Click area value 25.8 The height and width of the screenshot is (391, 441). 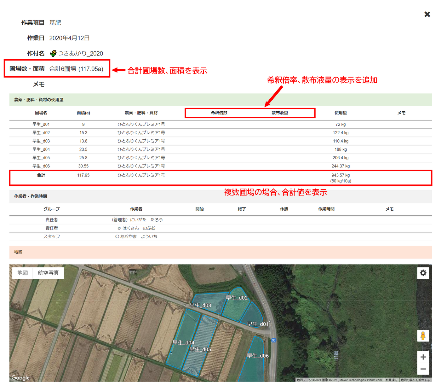pos(83,158)
